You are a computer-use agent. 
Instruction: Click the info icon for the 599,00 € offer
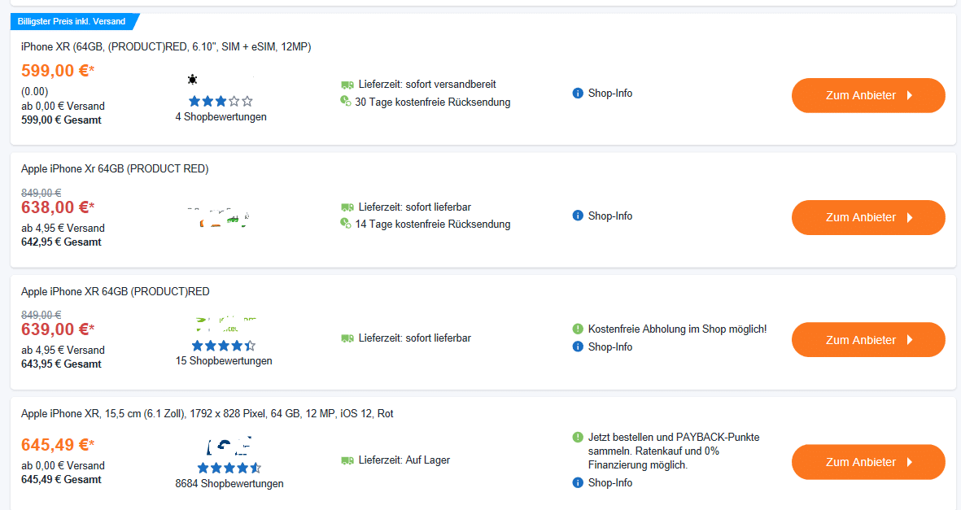pos(578,94)
